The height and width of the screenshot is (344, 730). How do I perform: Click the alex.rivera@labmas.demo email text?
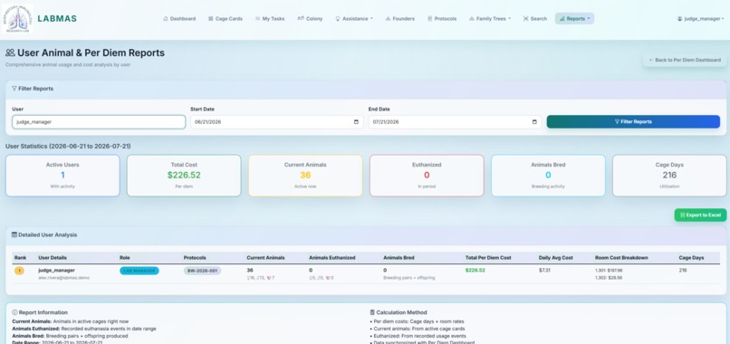[x=63, y=277]
